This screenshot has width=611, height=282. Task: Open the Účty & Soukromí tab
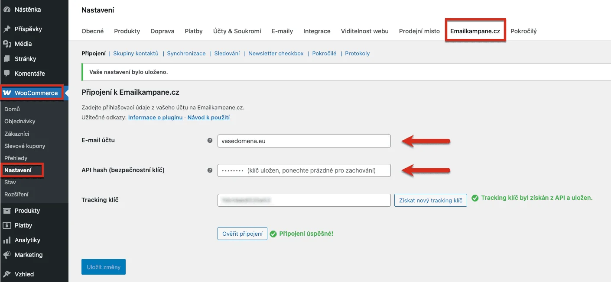[x=237, y=31]
